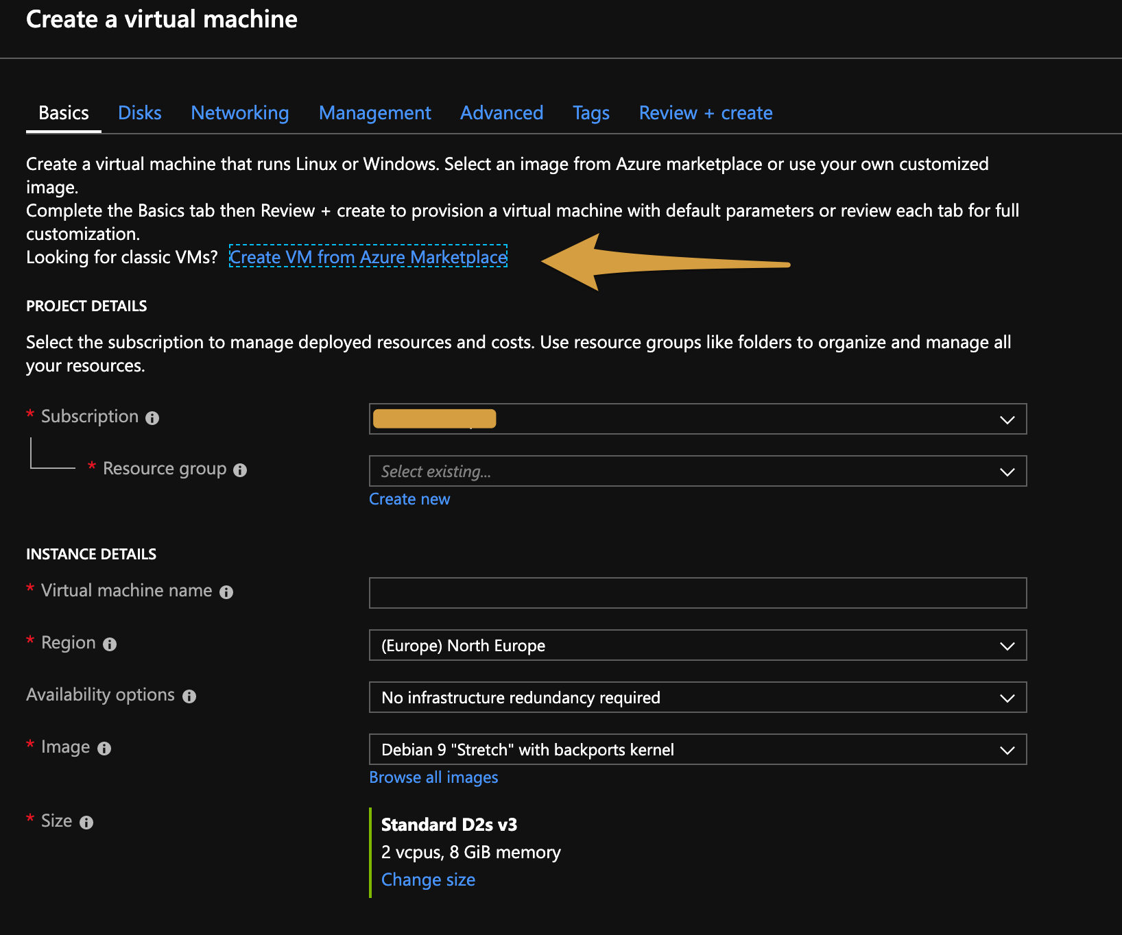Click the 'Change size' link
1122x935 pixels.
pyautogui.click(x=428, y=879)
